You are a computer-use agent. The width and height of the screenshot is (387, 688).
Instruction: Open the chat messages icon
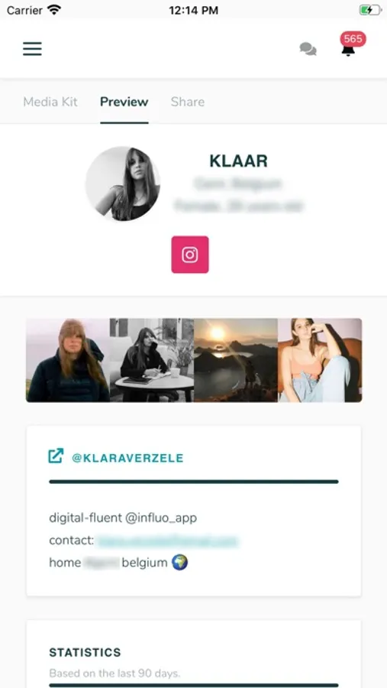pos(308,49)
